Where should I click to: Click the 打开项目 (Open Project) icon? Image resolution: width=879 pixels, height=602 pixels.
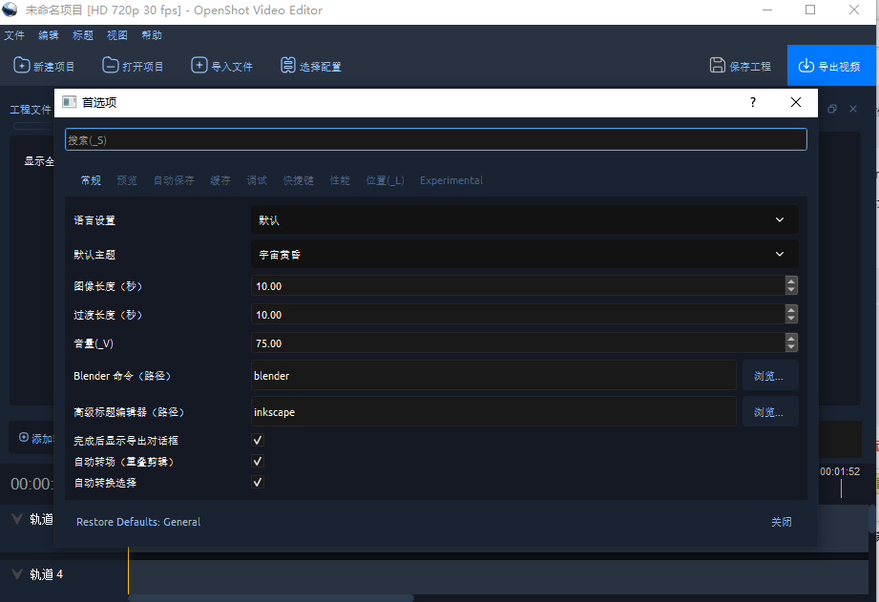click(x=109, y=65)
